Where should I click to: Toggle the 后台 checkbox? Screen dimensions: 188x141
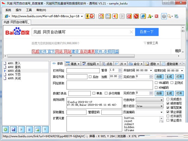pyautogui.click(x=90, y=77)
